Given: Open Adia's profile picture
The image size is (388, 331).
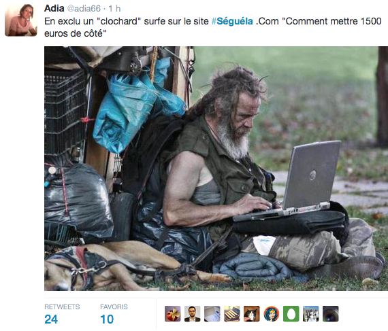Looking at the screenshot, I should 21,20.
